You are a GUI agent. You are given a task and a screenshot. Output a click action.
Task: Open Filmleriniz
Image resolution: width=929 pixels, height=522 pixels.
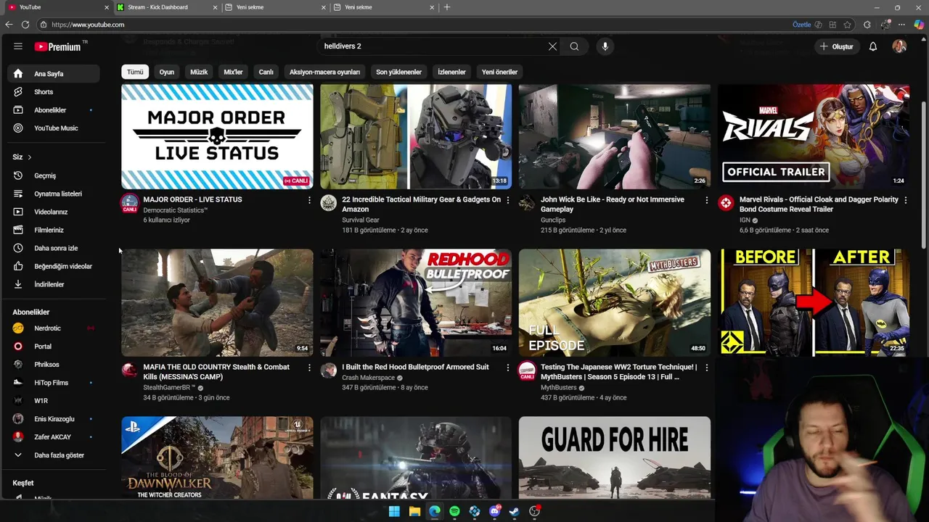pos(54,230)
